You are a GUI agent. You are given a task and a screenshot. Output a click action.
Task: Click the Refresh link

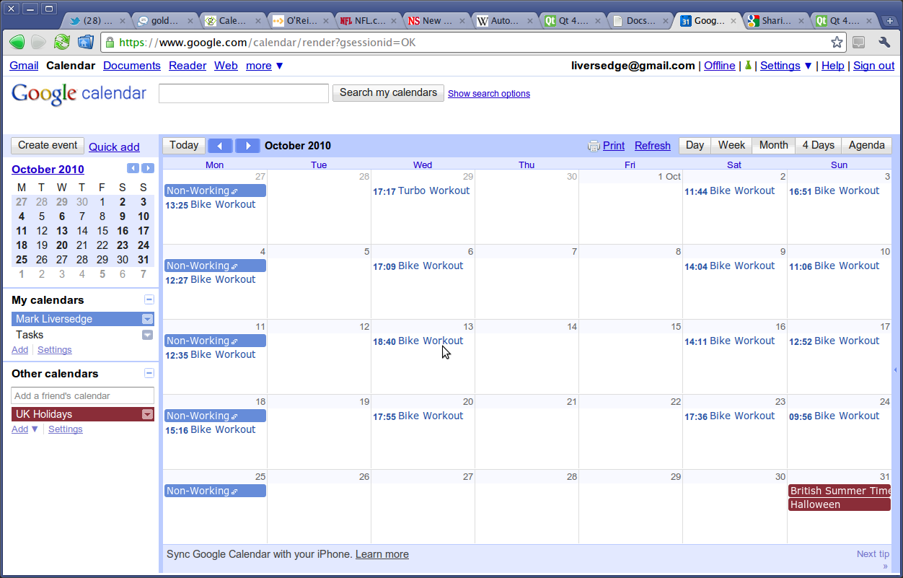(653, 146)
